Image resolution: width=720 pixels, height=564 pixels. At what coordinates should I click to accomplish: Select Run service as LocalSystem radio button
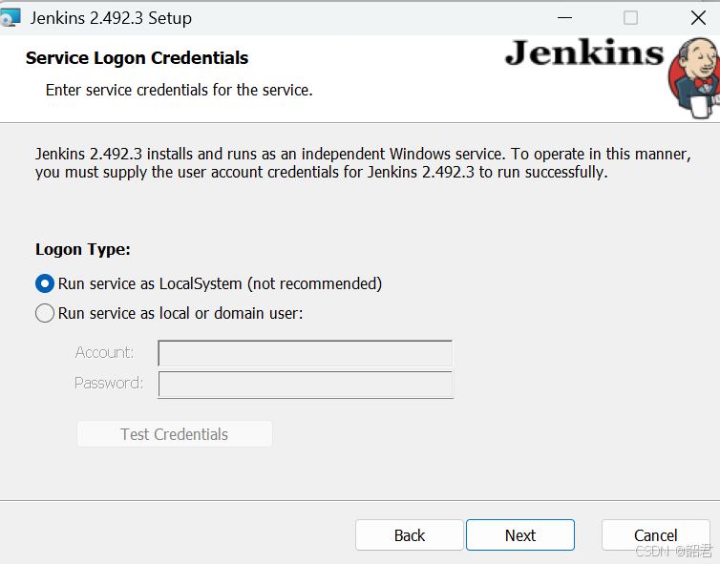45,283
